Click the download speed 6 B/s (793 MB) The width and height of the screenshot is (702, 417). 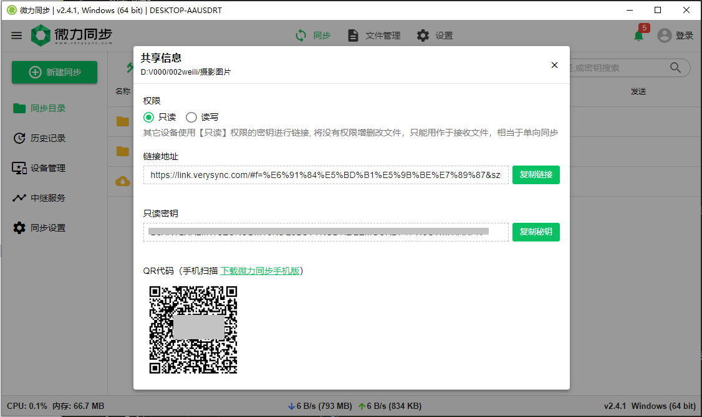[x=320, y=406]
